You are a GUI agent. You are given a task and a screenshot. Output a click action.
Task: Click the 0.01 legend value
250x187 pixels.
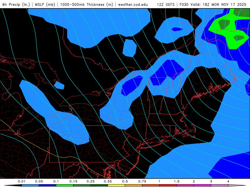click(x=22, y=181)
